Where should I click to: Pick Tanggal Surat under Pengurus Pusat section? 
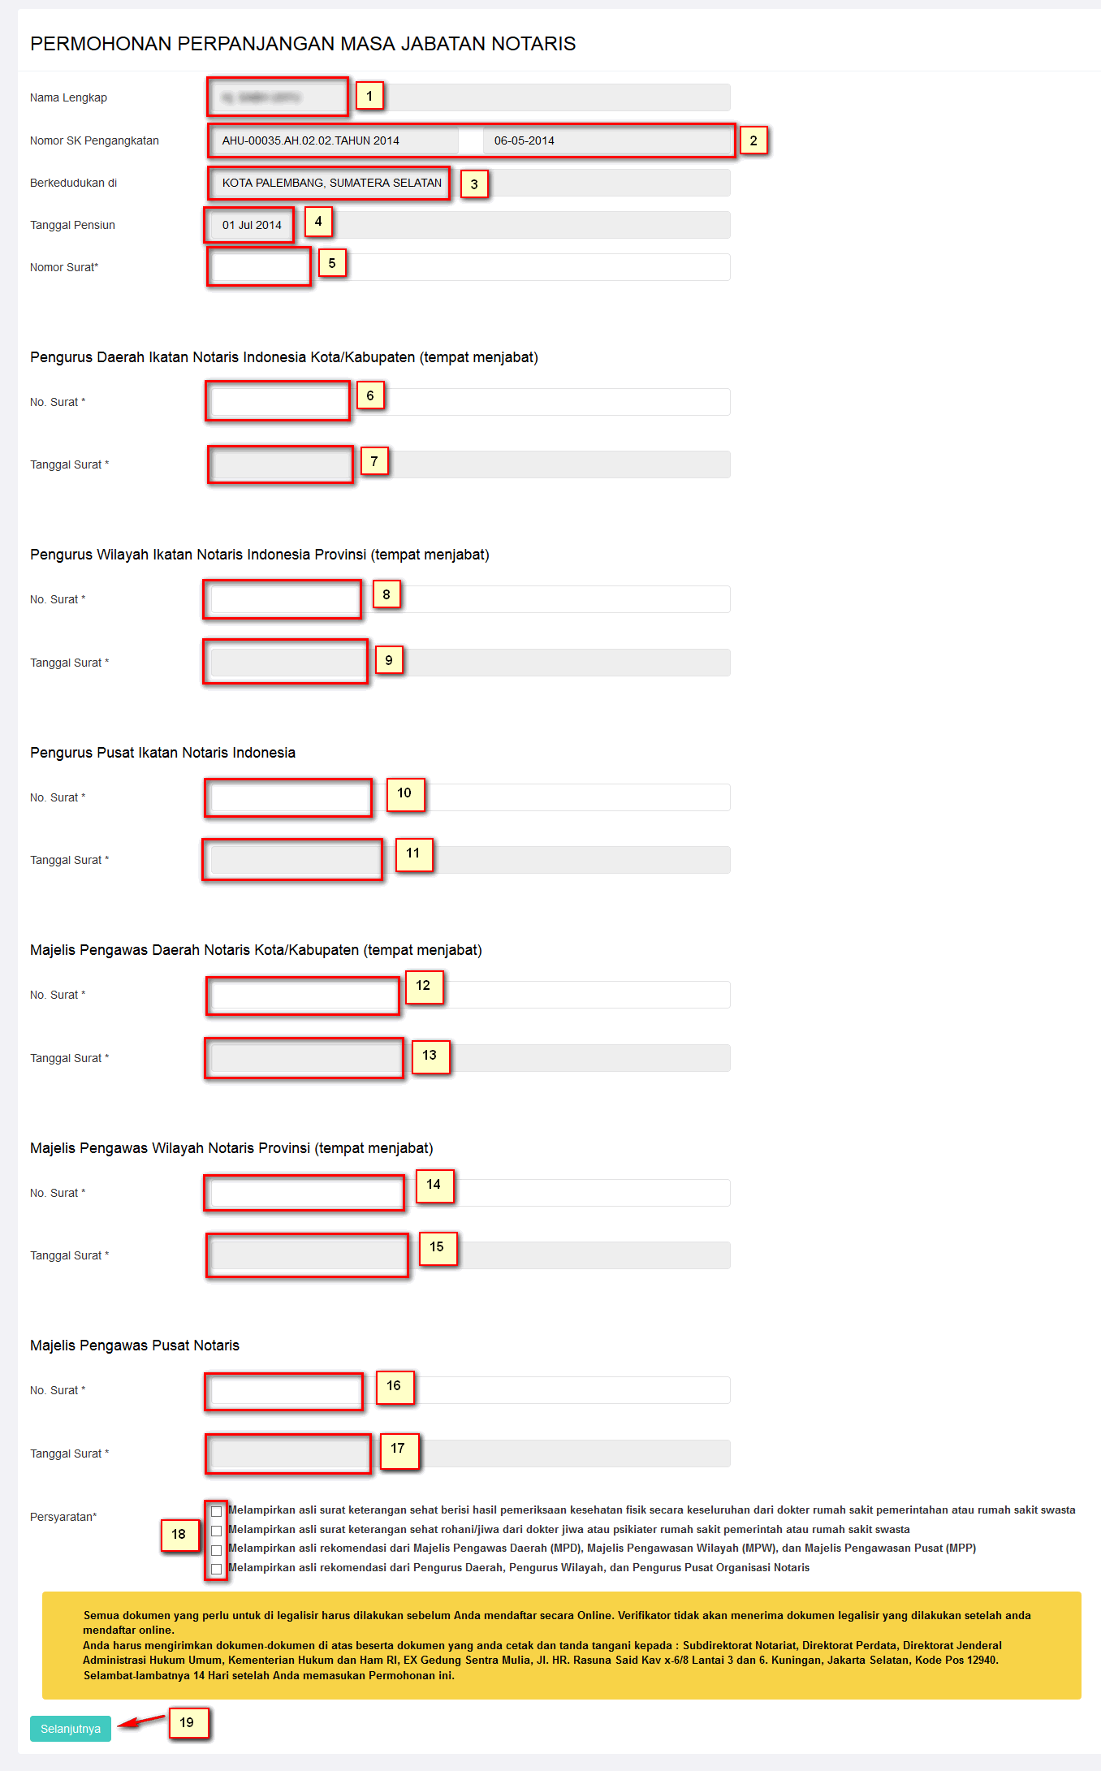pos(468,860)
